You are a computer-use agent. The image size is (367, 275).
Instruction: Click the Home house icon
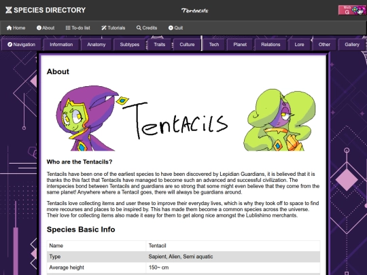click(9, 28)
